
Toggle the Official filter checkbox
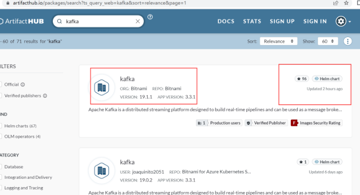0,84
